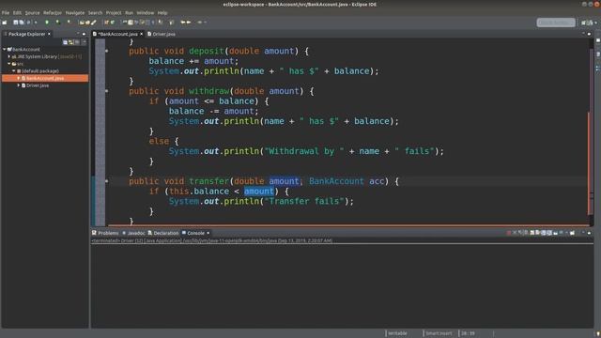Fold the transfer method in the gutter

(x=106, y=181)
